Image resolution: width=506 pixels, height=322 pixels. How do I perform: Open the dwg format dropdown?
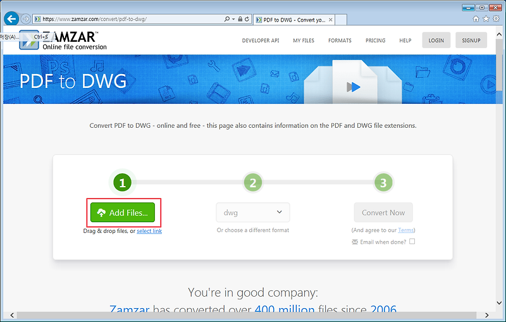252,213
